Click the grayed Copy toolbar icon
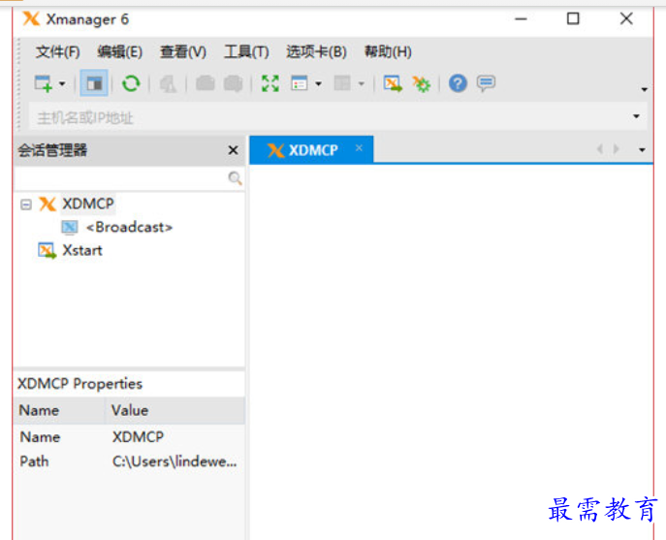 point(206,83)
